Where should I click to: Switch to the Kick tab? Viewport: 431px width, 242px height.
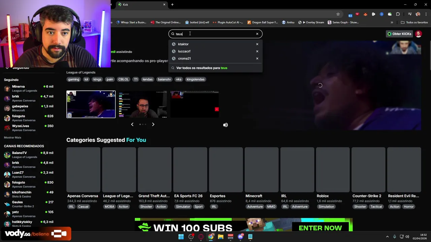[x=141, y=4]
